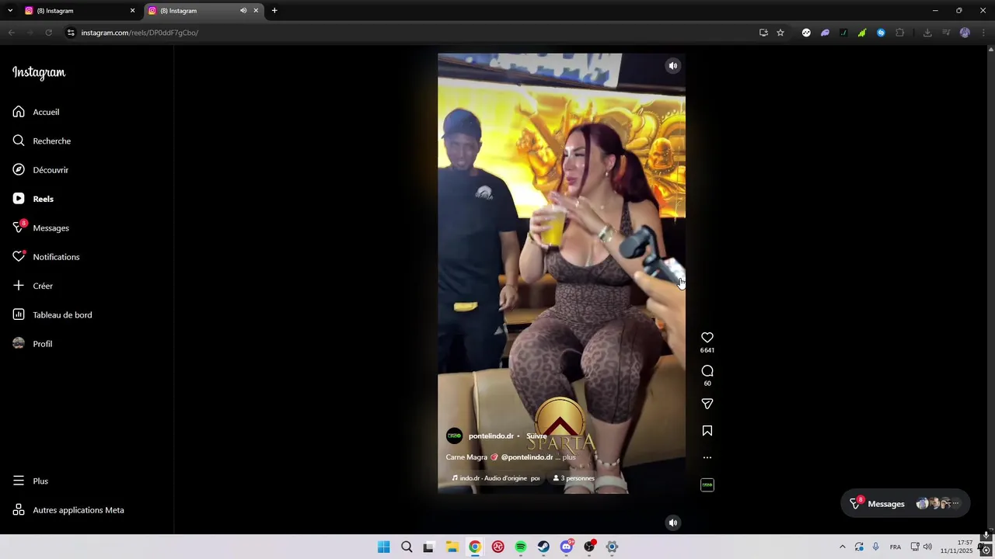
Task: Like the reel with heart icon
Action: pos(707,338)
